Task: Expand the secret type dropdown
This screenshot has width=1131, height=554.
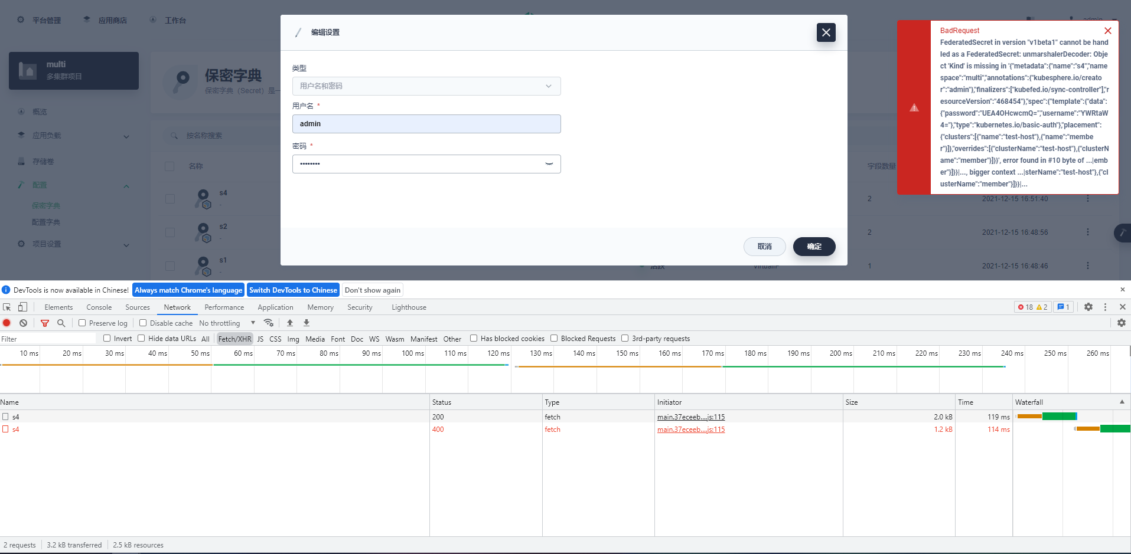Action: (x=426, y=86)
